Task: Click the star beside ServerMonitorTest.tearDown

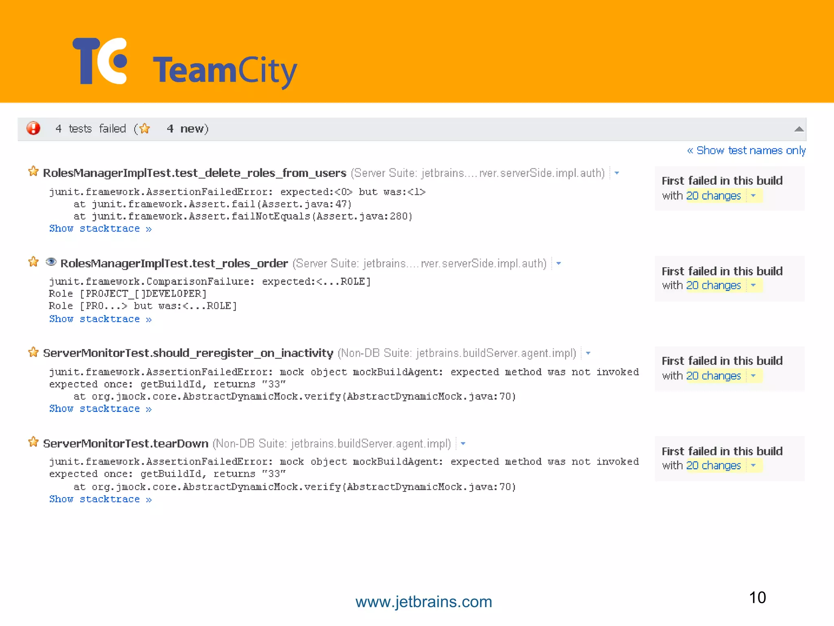Action: (33, 442)
